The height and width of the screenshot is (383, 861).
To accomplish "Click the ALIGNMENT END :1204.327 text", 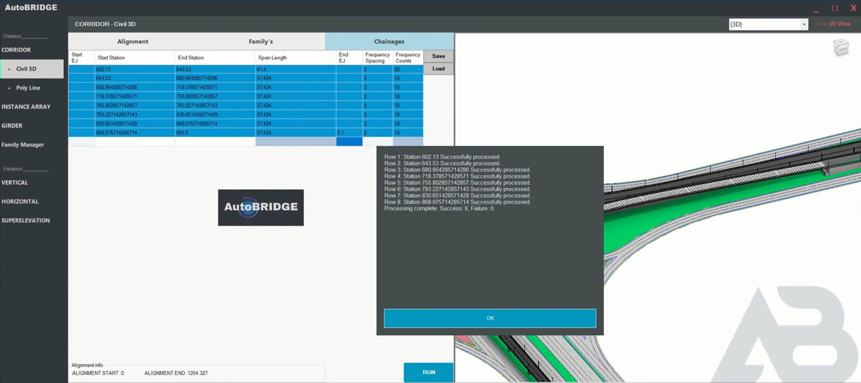I will point(176,373).
